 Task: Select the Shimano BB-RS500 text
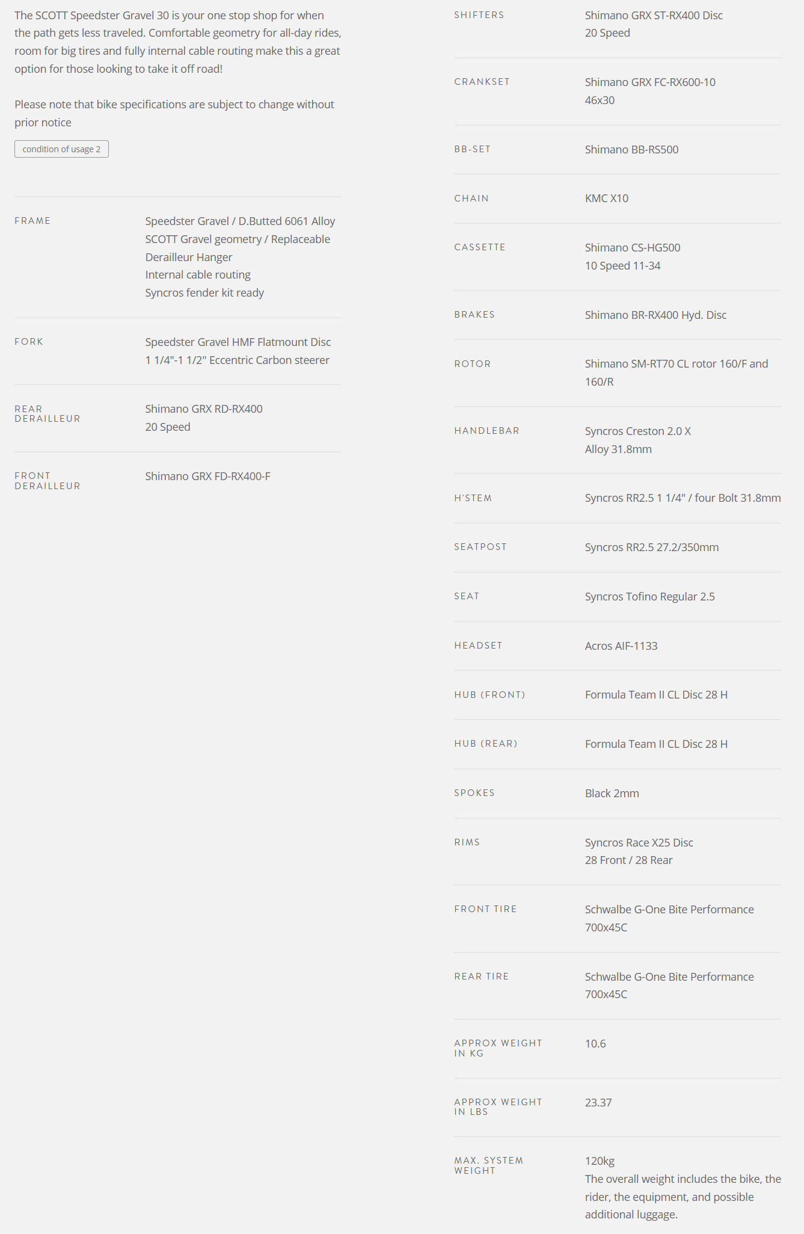[x=631, y=150]
